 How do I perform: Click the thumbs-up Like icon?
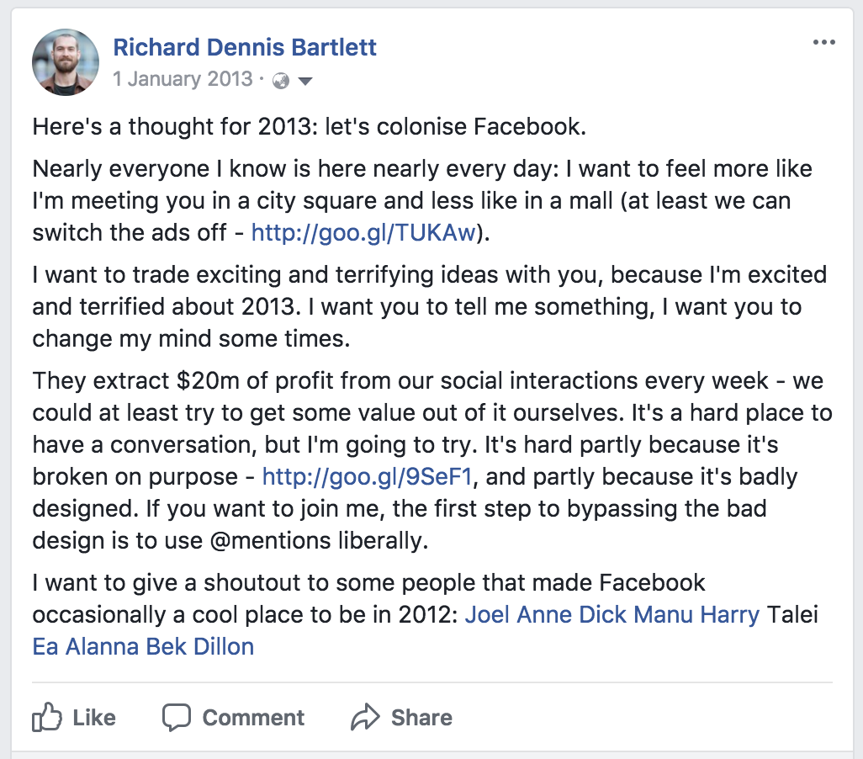pos(47,718)
